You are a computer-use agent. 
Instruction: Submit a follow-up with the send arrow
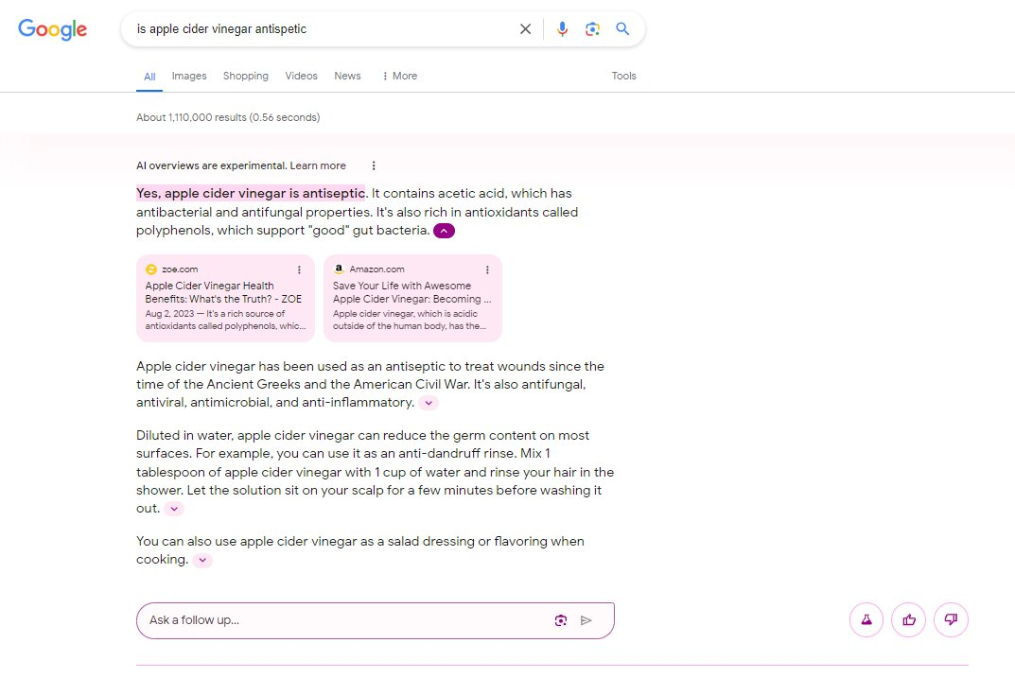(x=586, y=619)
